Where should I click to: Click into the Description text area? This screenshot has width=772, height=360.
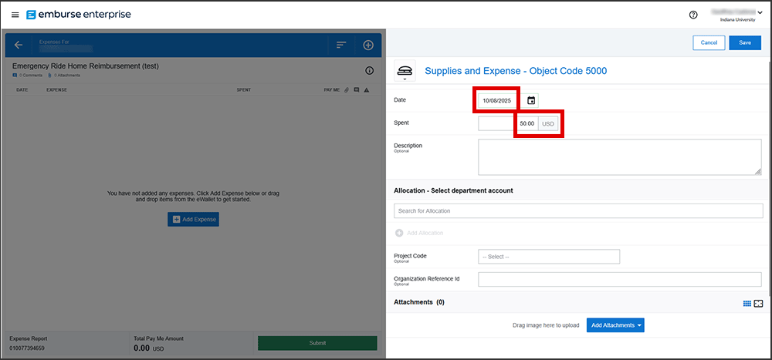619,156
